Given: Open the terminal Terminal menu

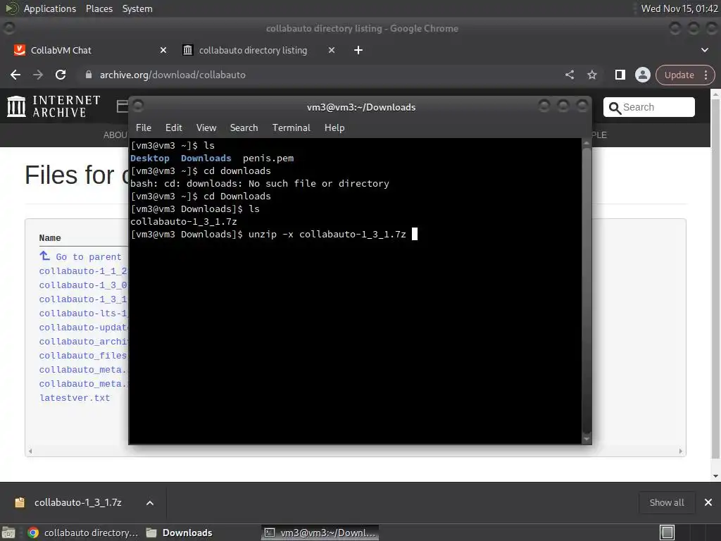Looking at the screenshot, I should (291, 128).
